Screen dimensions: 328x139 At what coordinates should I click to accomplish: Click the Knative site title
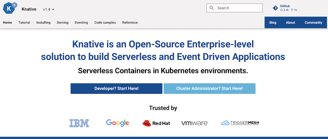(x=29, y=9)
